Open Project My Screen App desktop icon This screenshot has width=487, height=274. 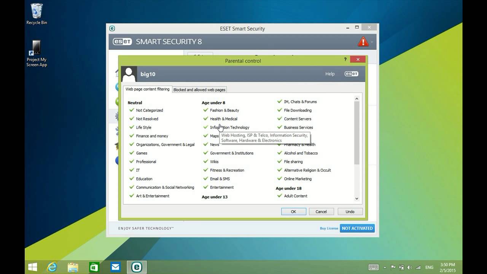[x=37, y=53]
